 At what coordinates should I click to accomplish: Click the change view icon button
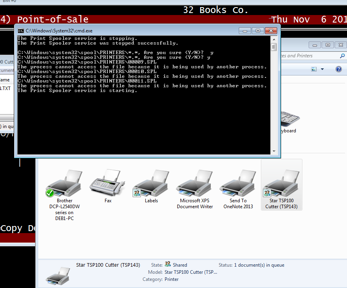tap(314, 69)
